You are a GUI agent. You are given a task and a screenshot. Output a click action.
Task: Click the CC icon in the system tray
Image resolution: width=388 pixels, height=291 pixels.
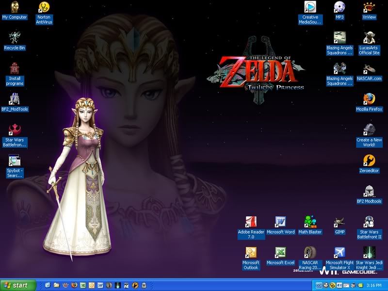319,285
